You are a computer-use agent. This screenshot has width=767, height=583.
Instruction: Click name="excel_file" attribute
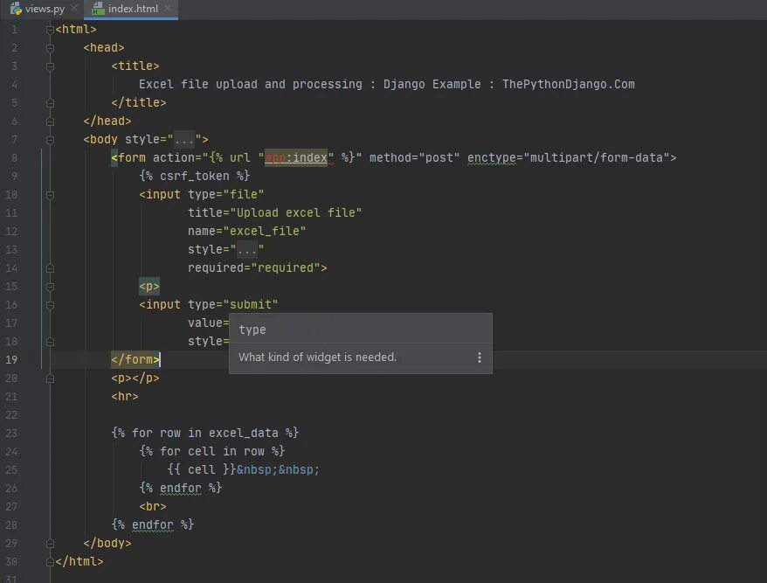pos(247,231)
